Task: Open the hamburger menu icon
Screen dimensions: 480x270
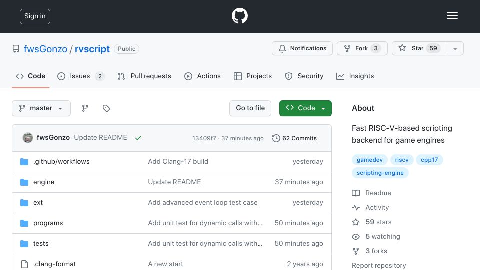Action: (x=452, y=16)
